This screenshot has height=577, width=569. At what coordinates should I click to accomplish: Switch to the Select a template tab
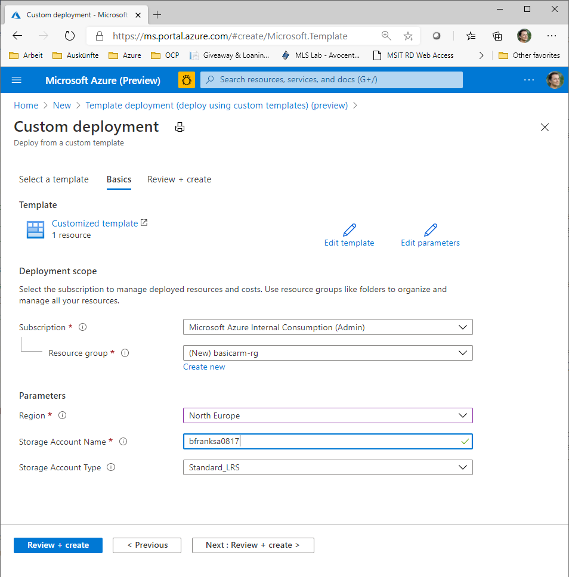pos(54,179)
